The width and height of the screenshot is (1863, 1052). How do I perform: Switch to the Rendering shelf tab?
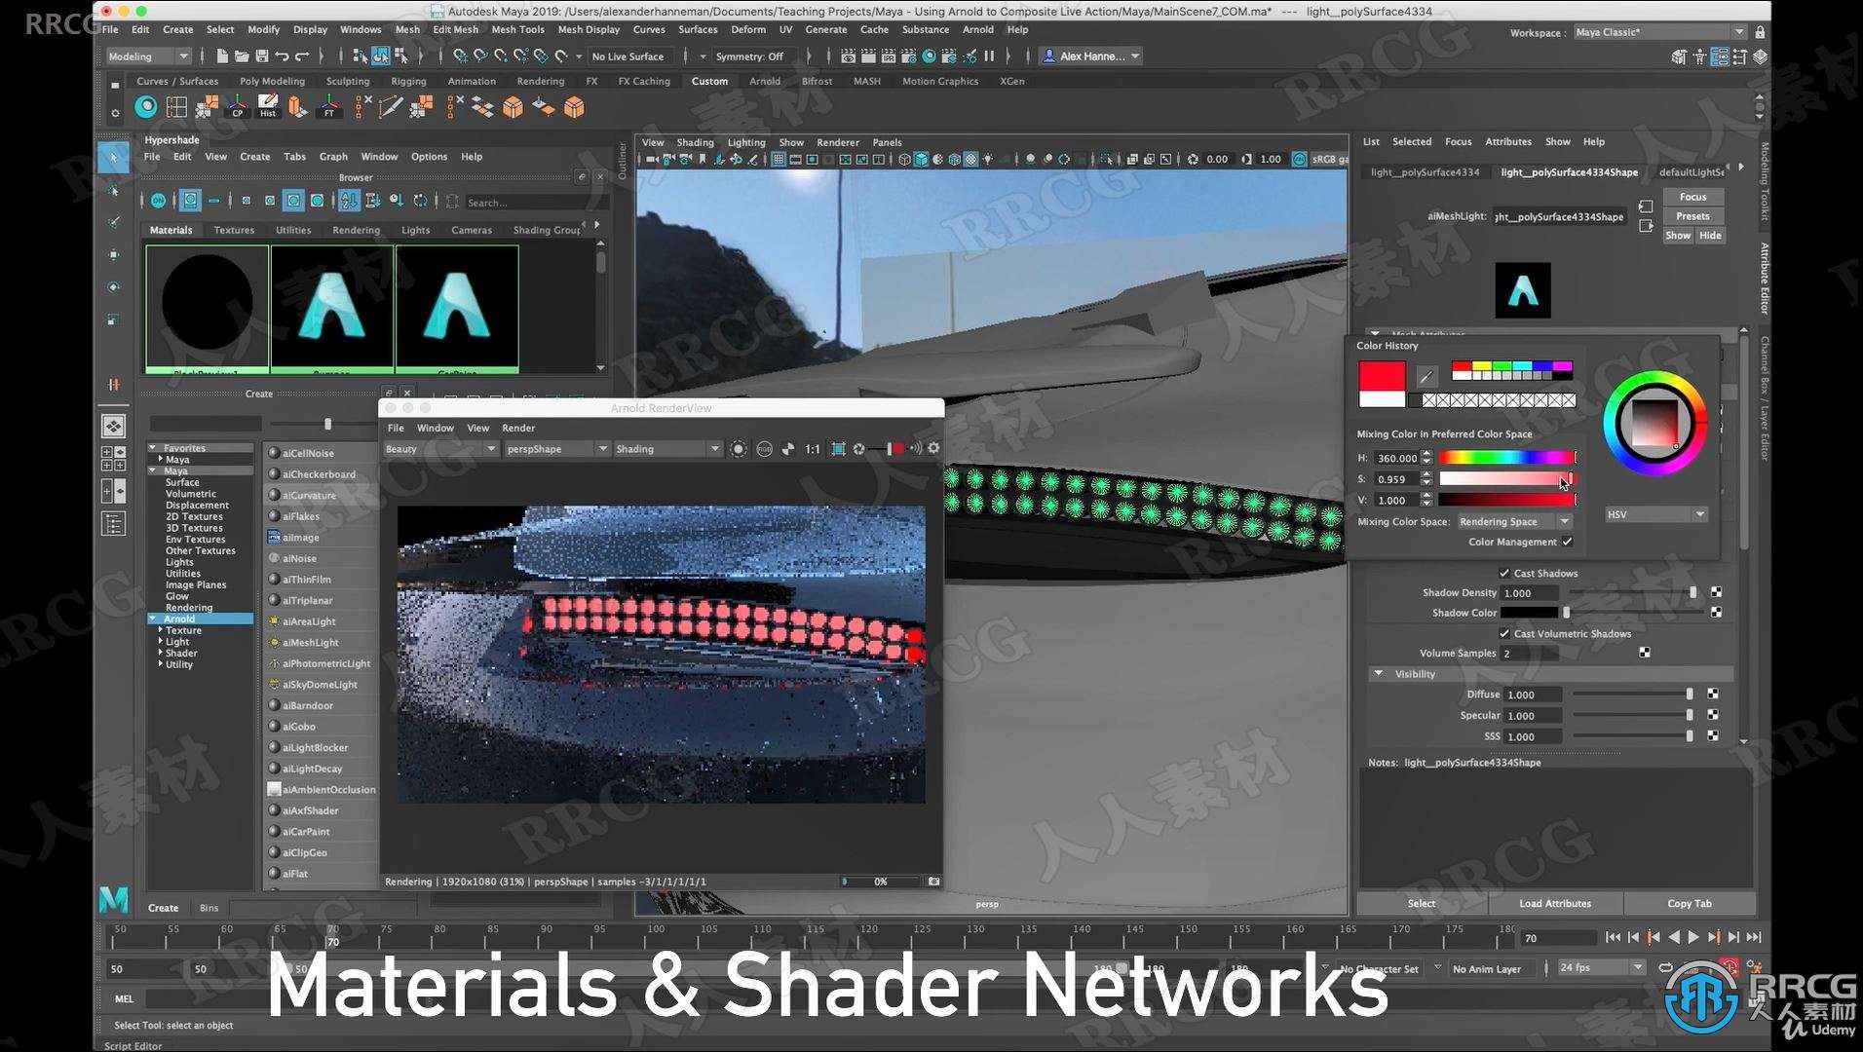point(541,81)
